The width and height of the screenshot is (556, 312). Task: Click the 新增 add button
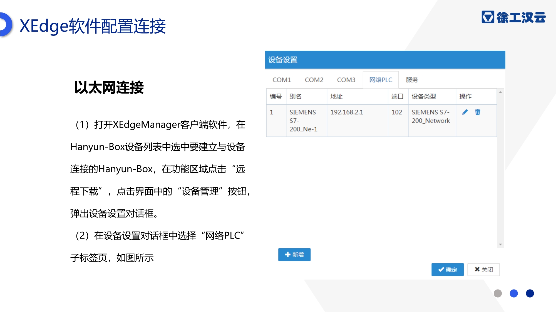click(294, 255)
